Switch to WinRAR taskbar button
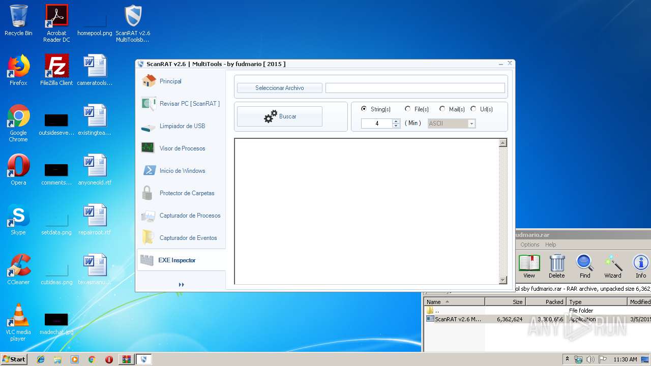The width and height of the screenshot is (651, 366). pyautogui.click(x=126, y=359)
